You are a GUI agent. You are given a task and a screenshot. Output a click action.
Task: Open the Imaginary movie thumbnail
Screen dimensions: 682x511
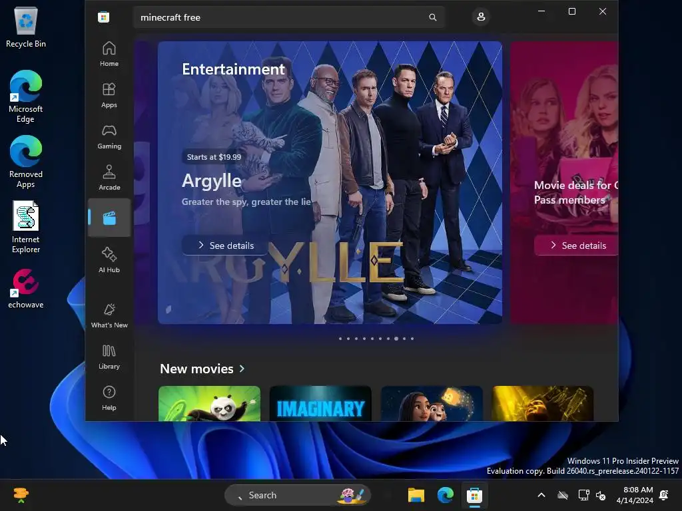(320, 404)
